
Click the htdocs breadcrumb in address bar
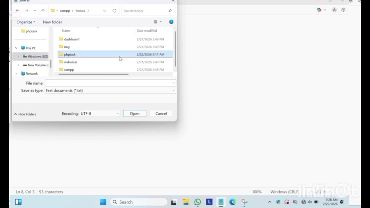pyautogui.click(x=80, y=11)
